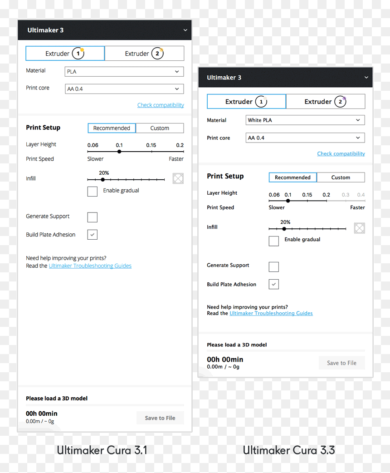Click the 00h 00min print time in Cura 3.3
This screenshot has height=473, width=390.
[x=225, y=359]
